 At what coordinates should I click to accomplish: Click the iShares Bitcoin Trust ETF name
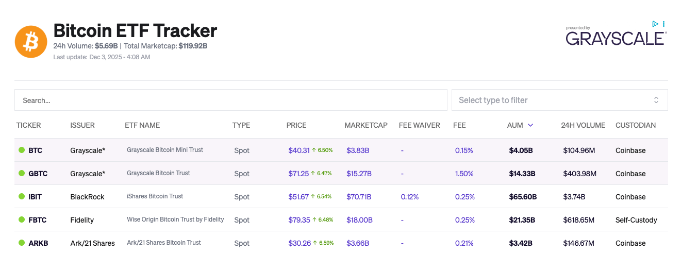[155, 196]
